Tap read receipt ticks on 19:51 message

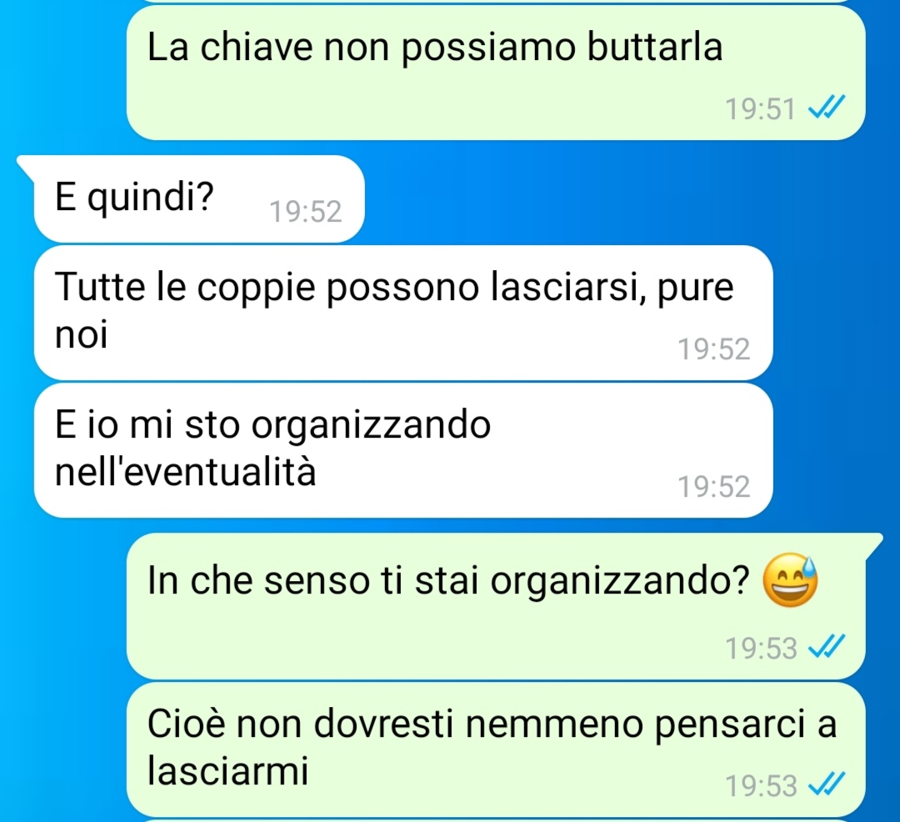[827, 108]
